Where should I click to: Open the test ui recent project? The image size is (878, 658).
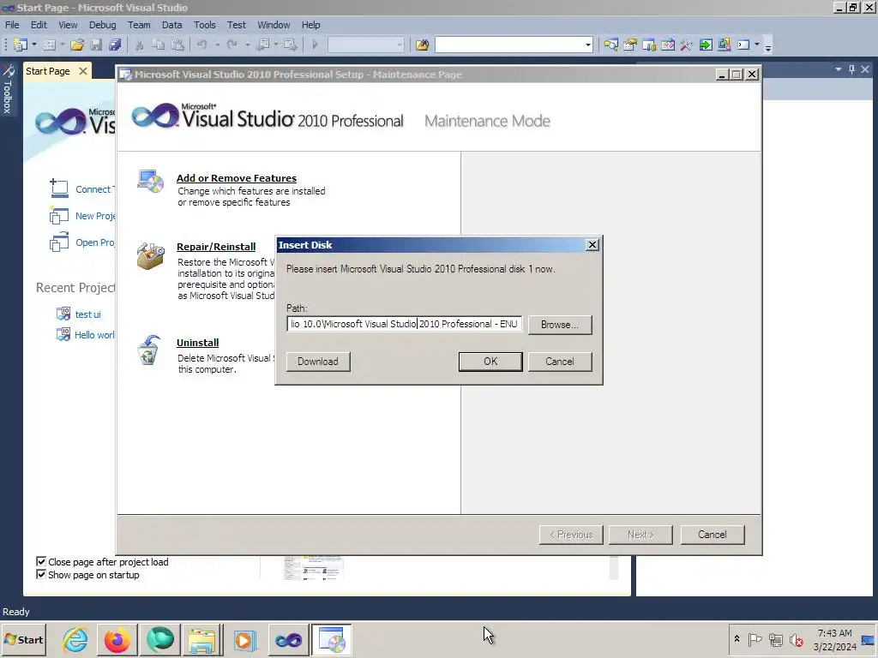[x=88, y=314]
